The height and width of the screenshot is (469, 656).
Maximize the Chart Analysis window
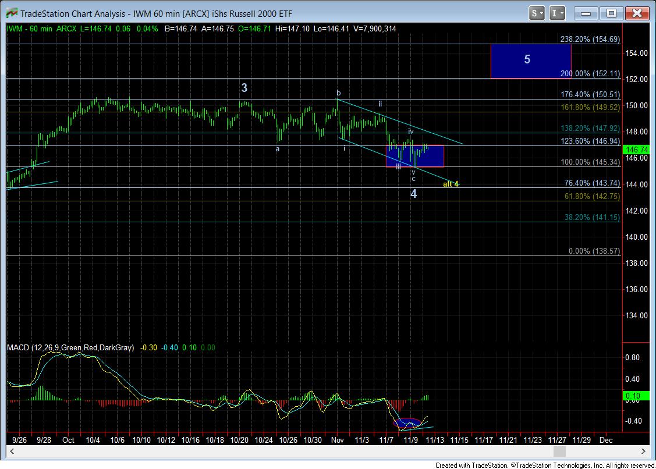[611, 13]
